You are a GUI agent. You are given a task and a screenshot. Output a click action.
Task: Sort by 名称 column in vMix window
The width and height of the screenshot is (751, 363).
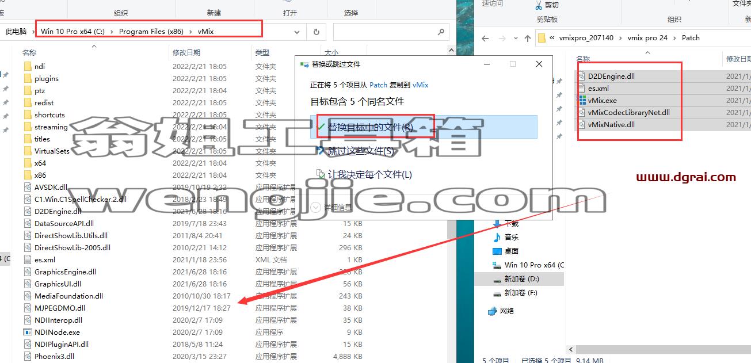29,53
